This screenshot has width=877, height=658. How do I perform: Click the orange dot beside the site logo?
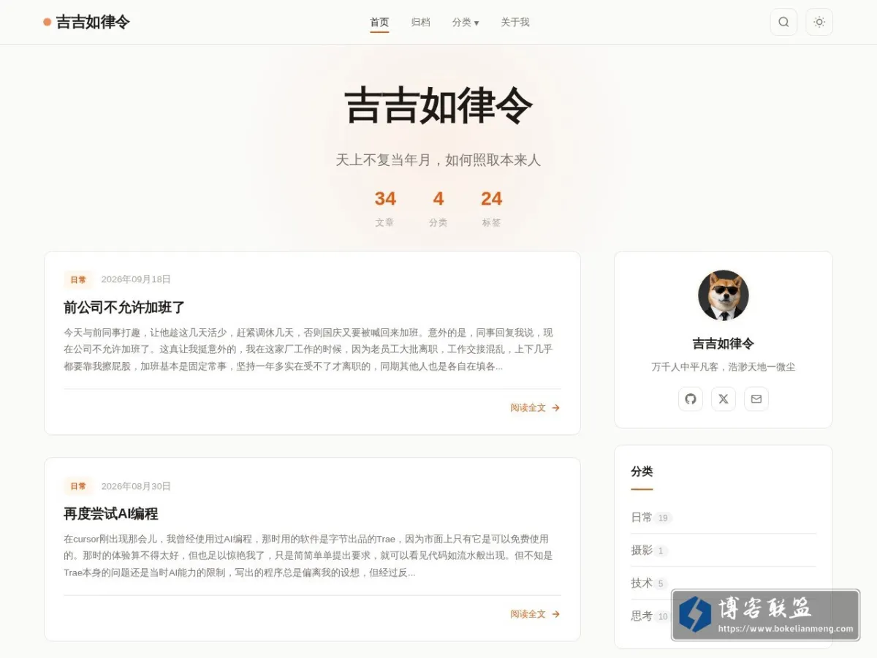pyautogui.click(x=48, y=22)
